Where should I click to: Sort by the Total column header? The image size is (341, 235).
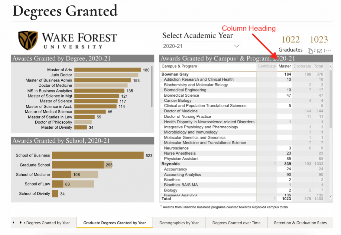[318, 66]
